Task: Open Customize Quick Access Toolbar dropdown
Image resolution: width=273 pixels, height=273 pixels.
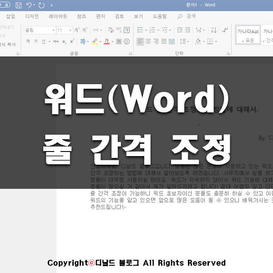Action: click(52, 5)
